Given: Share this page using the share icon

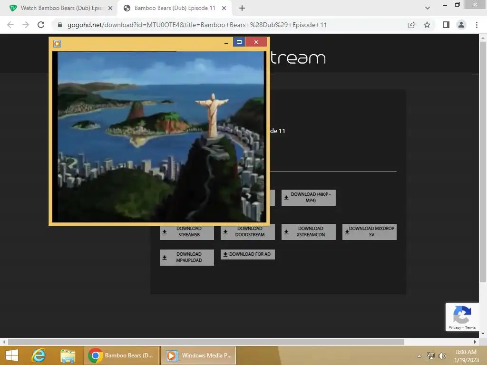Looking at the screenshot, I should (412, 25).
